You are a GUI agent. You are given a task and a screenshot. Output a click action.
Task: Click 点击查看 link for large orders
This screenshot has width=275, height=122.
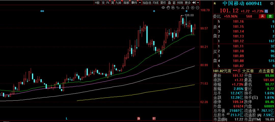266,71
